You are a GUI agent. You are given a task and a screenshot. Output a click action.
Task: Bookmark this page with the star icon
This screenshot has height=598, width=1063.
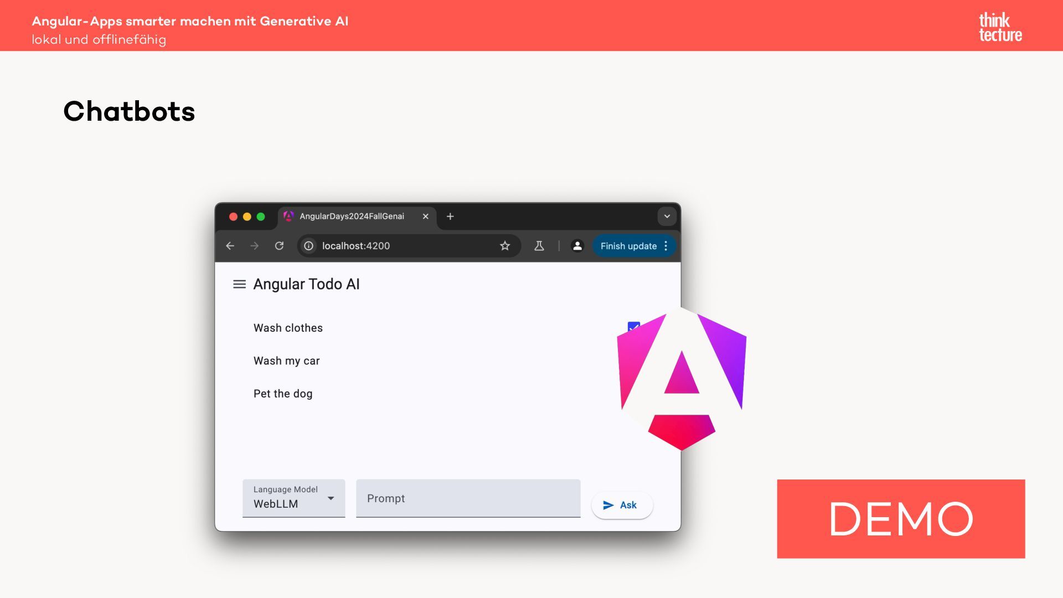coord(505,246)
